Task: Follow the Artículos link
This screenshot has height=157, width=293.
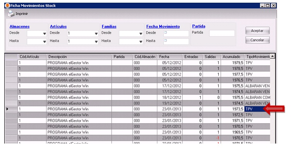Action: point(58,27)
